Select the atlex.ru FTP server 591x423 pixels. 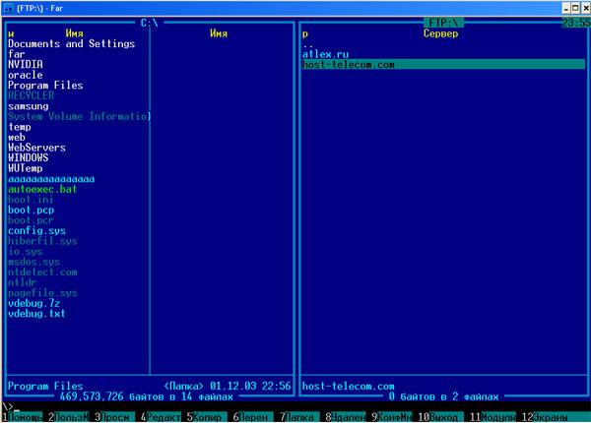pyautogui.click(x=325, y=54)
